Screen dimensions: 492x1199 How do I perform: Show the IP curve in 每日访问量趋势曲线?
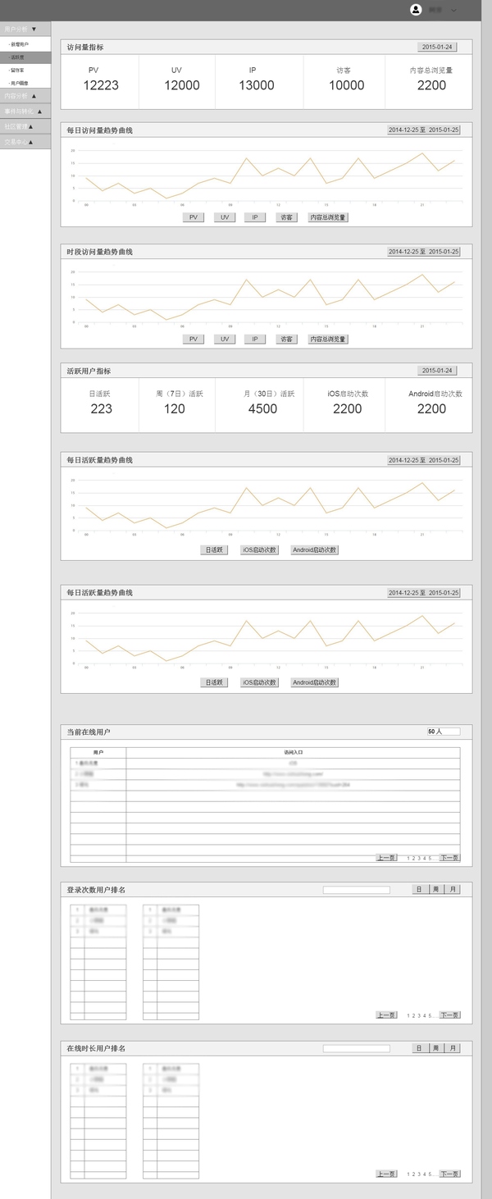[x=255, y=217]
